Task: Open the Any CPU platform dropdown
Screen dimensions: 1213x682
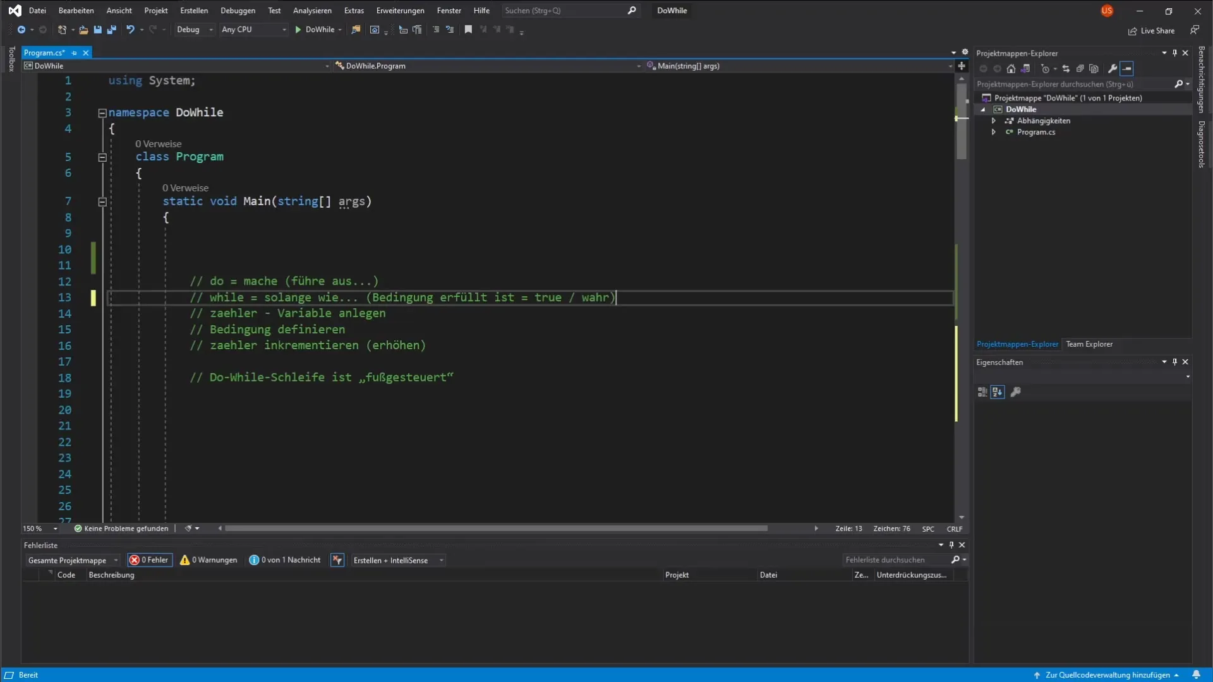Action: click(254, 30)
